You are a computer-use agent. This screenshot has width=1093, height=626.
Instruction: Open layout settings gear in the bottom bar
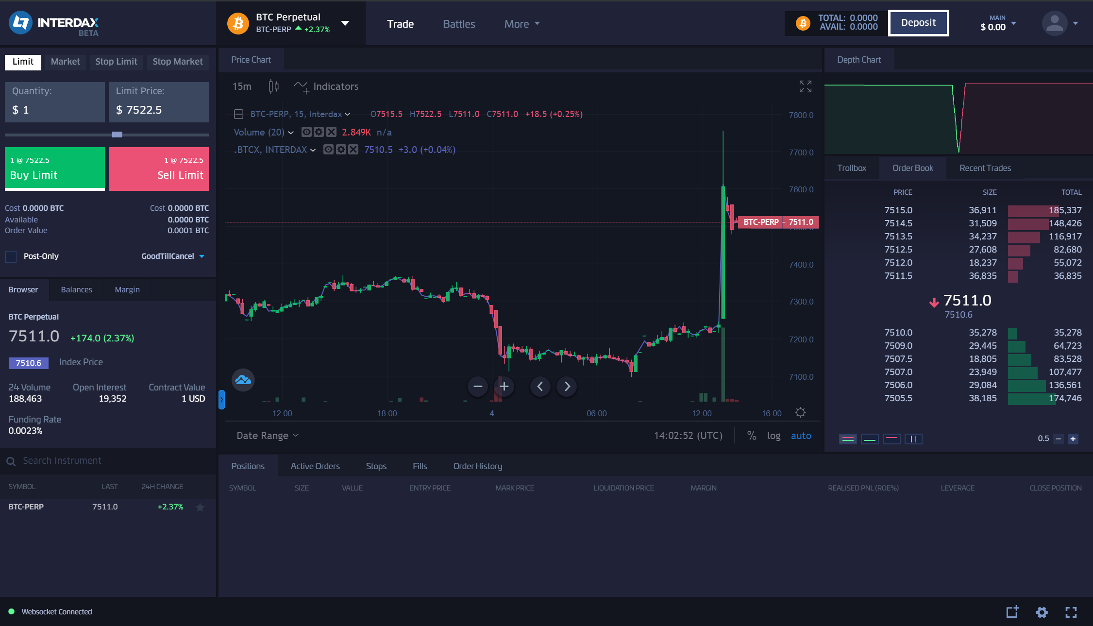tap(1042, 612)
